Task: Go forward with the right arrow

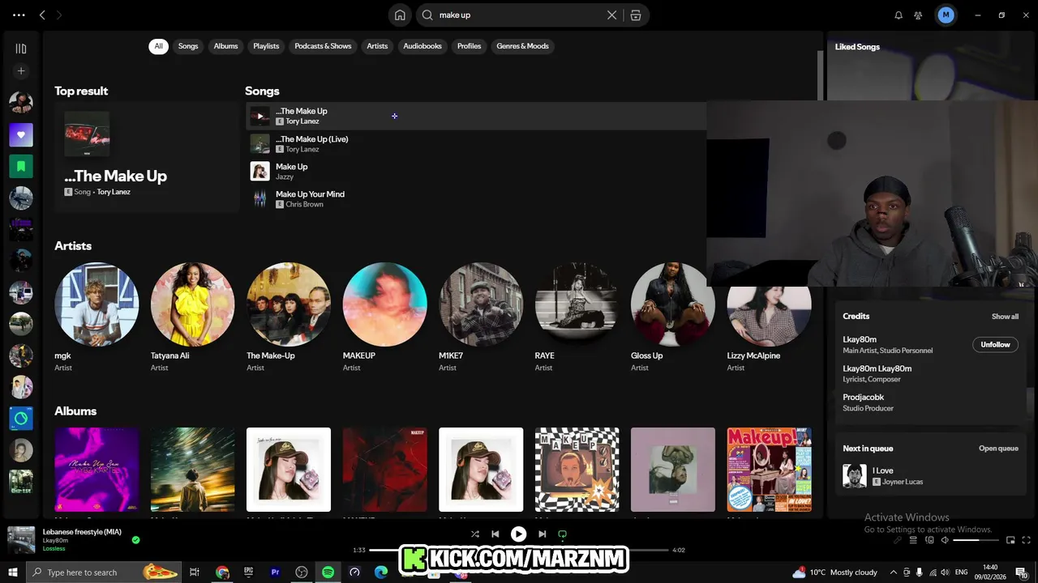Action: click(x=59, y=15)
